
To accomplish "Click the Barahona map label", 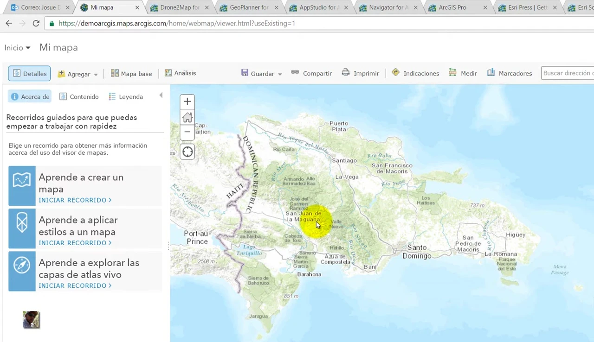I will (309, 274).
